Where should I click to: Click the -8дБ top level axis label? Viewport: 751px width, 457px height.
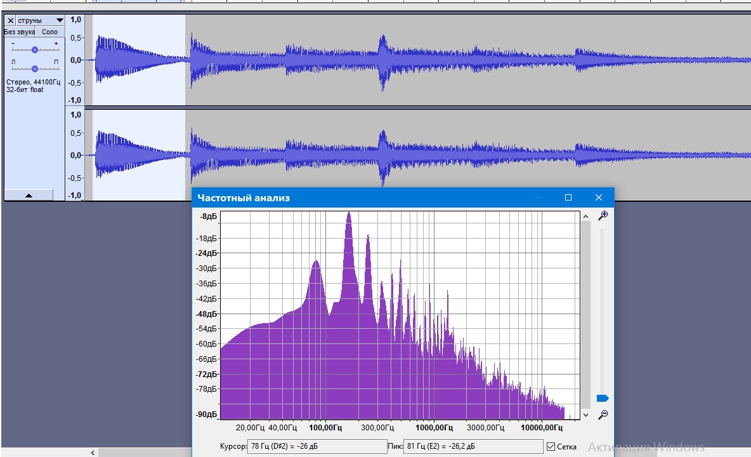[208, 216]
